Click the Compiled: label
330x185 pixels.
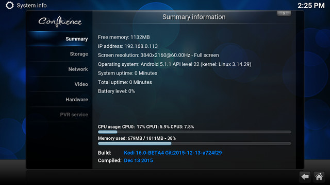point(110,161)
